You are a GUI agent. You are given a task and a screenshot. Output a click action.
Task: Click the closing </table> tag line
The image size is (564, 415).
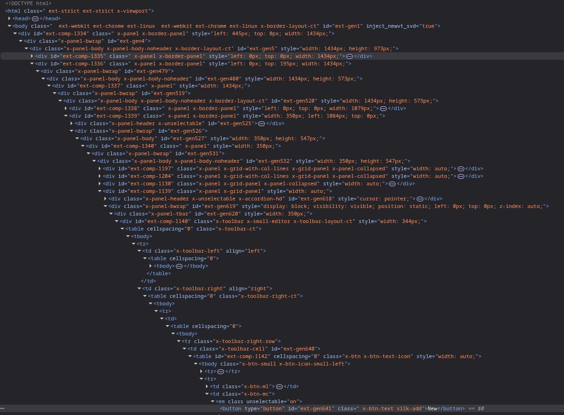point(159,273)
